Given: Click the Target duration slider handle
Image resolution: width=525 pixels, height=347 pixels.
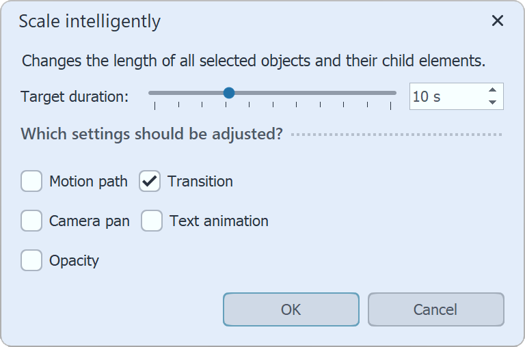Looking at the screenshot, I should [x=229, y=93].
